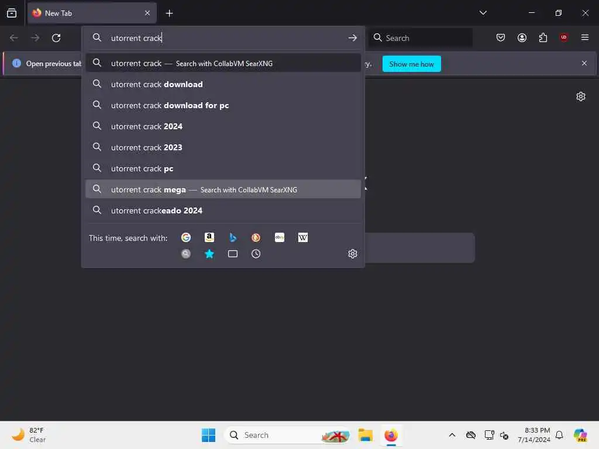
Task: Click the info icon in notification bar
Action: (x=16, y=63)
